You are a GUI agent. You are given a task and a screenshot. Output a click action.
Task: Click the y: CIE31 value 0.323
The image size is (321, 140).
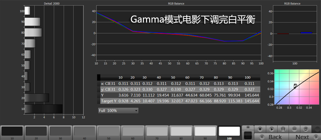[x=135, y=90]
